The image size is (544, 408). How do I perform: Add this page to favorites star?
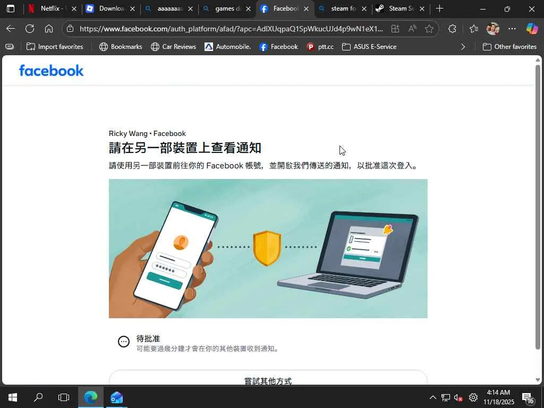(x=429, y=29)
